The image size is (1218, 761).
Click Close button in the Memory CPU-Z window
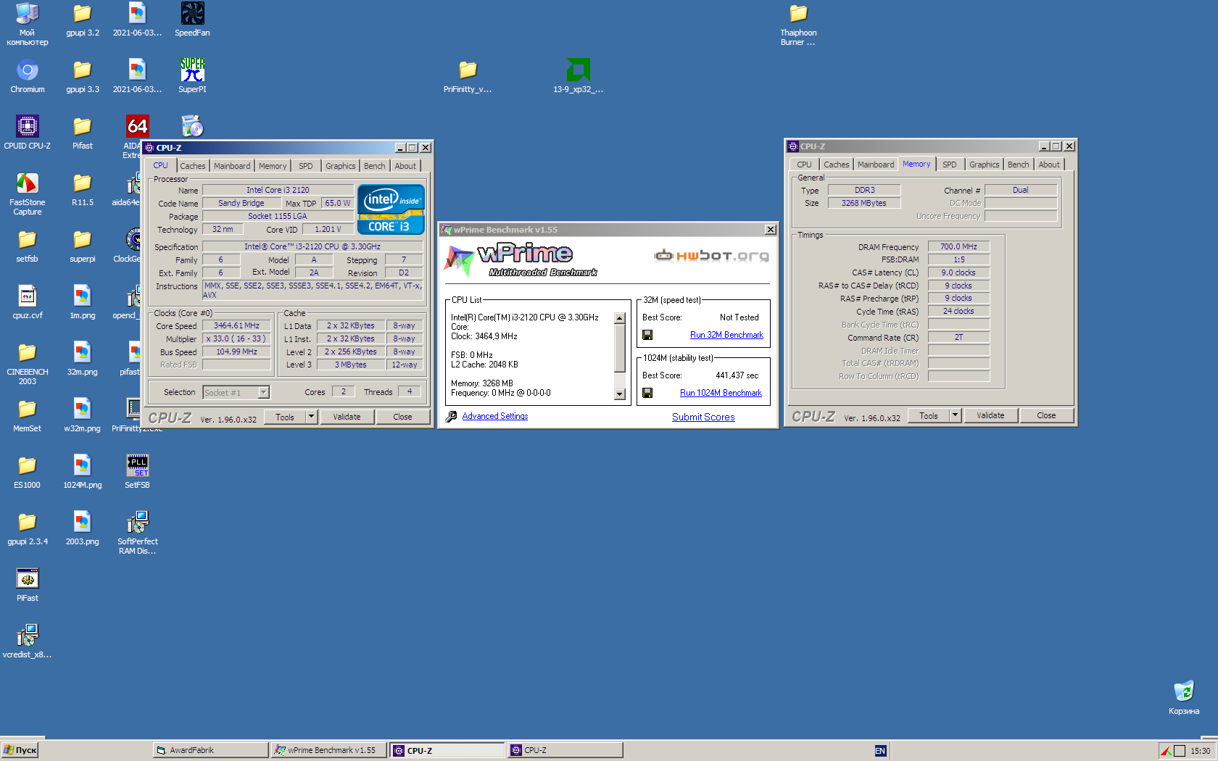(x=1046, y=415)
